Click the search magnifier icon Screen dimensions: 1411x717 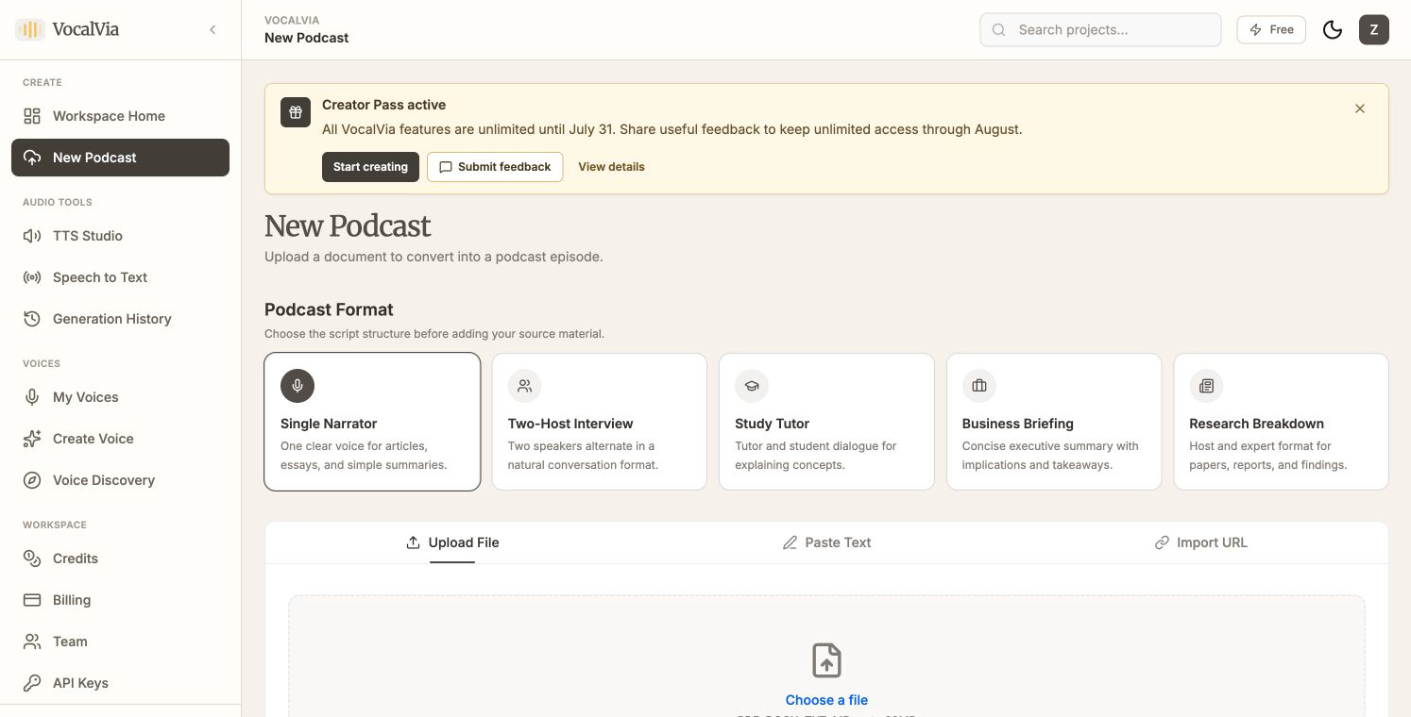998,30
